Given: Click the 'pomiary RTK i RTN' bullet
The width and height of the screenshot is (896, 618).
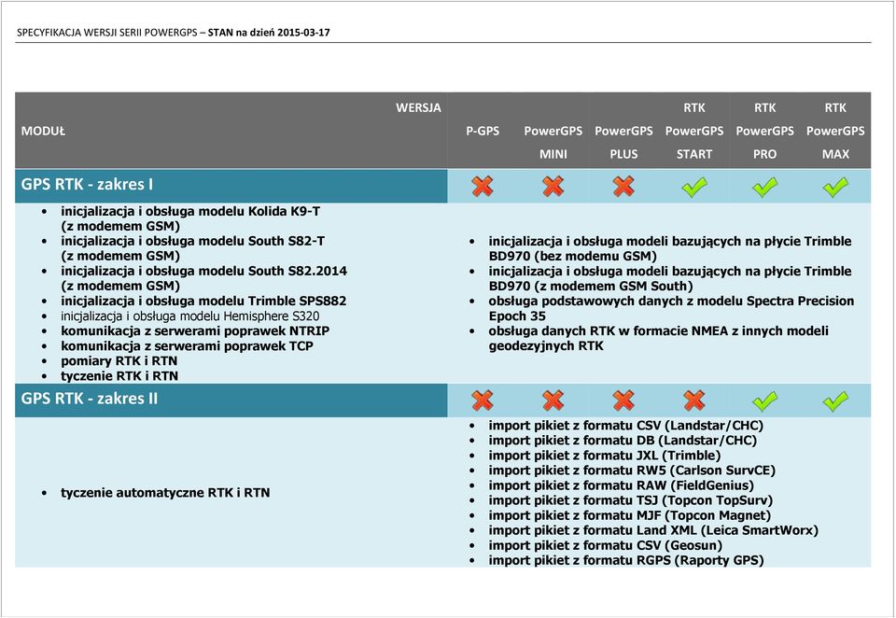Looking at the screenshot, I should (119, 360).
